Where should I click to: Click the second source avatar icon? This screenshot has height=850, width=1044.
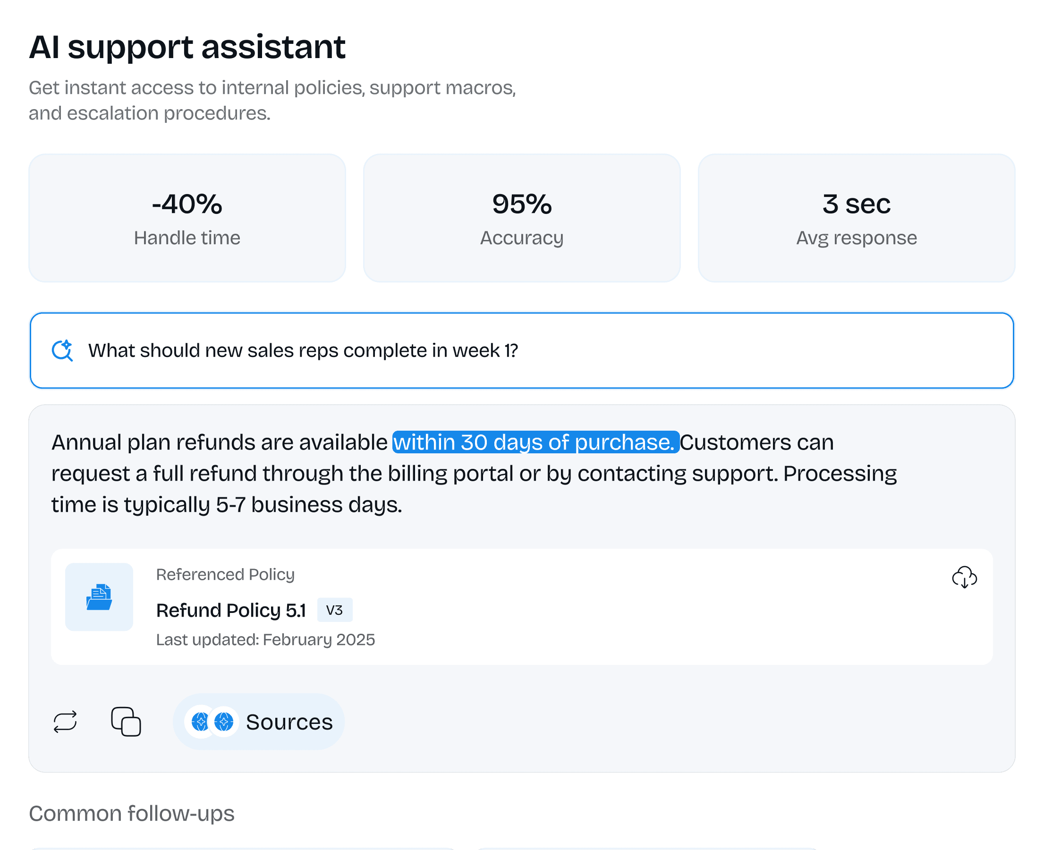click(x=224, y=722)
